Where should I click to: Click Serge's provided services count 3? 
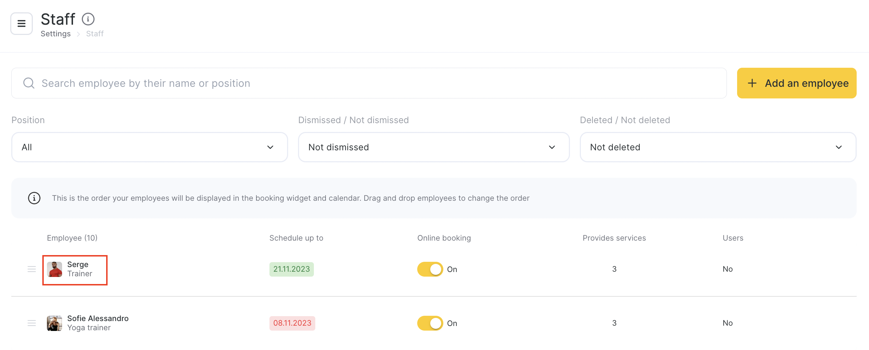click(614, 269)
